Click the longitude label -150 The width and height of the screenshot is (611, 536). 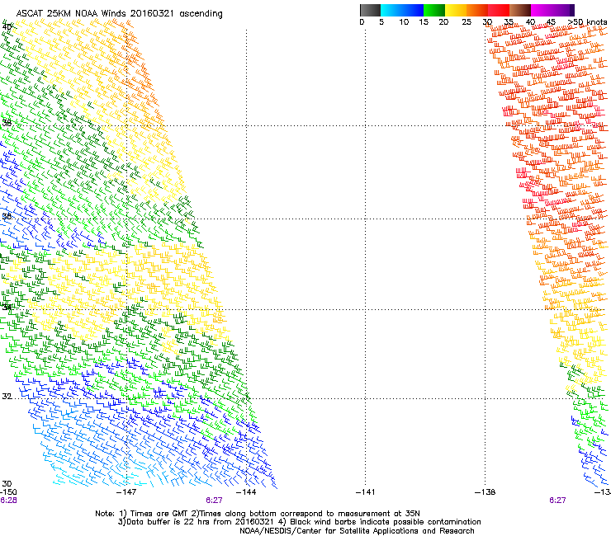click(x=8, y=492)
